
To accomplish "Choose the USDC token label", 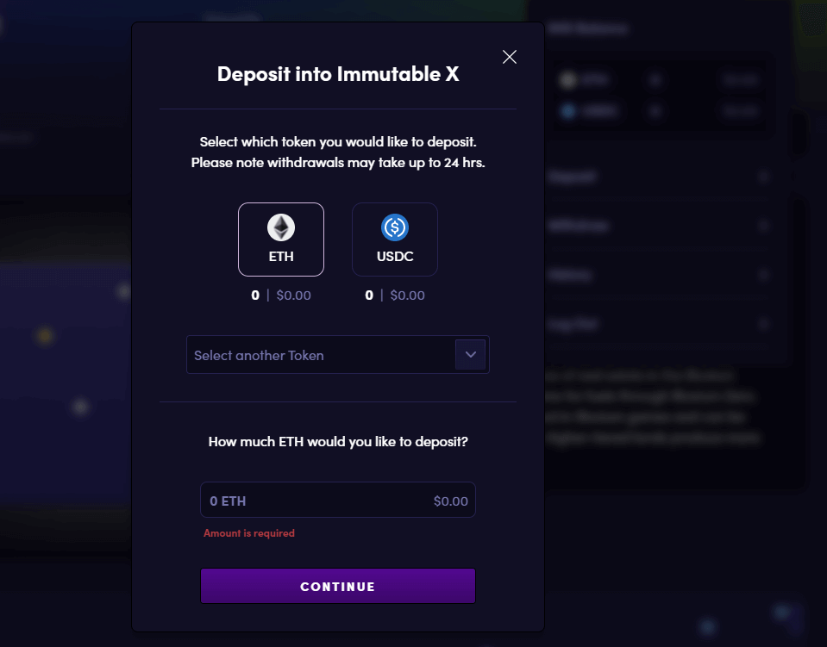I will tap(394, 257).
